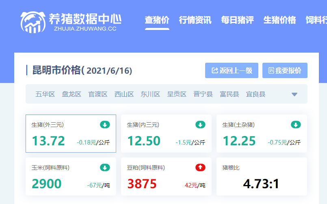Click the -1.5元/公斤 change value

(x=191, y=142)
